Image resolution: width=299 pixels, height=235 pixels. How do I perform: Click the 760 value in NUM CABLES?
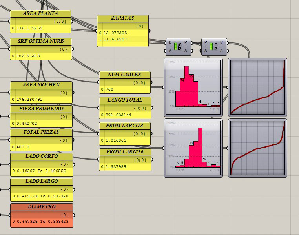109,89
